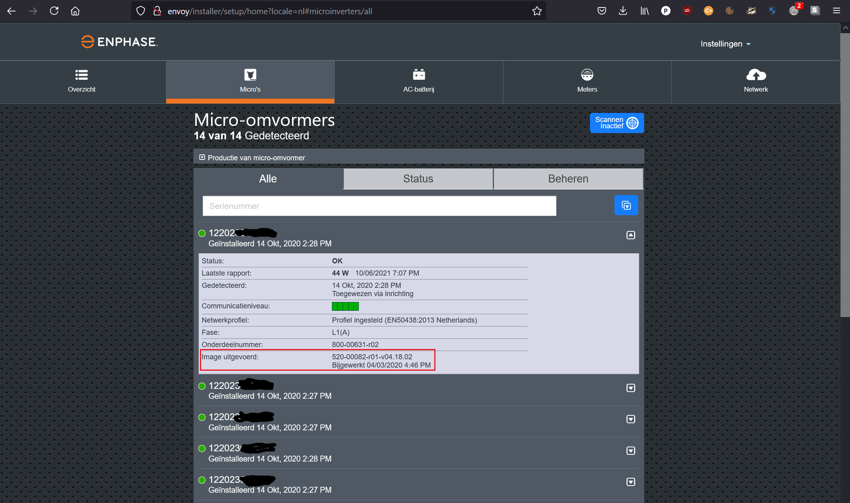Open the Instellingen dropdown menu
850x503 pixels.
click(x=725, y=44)
